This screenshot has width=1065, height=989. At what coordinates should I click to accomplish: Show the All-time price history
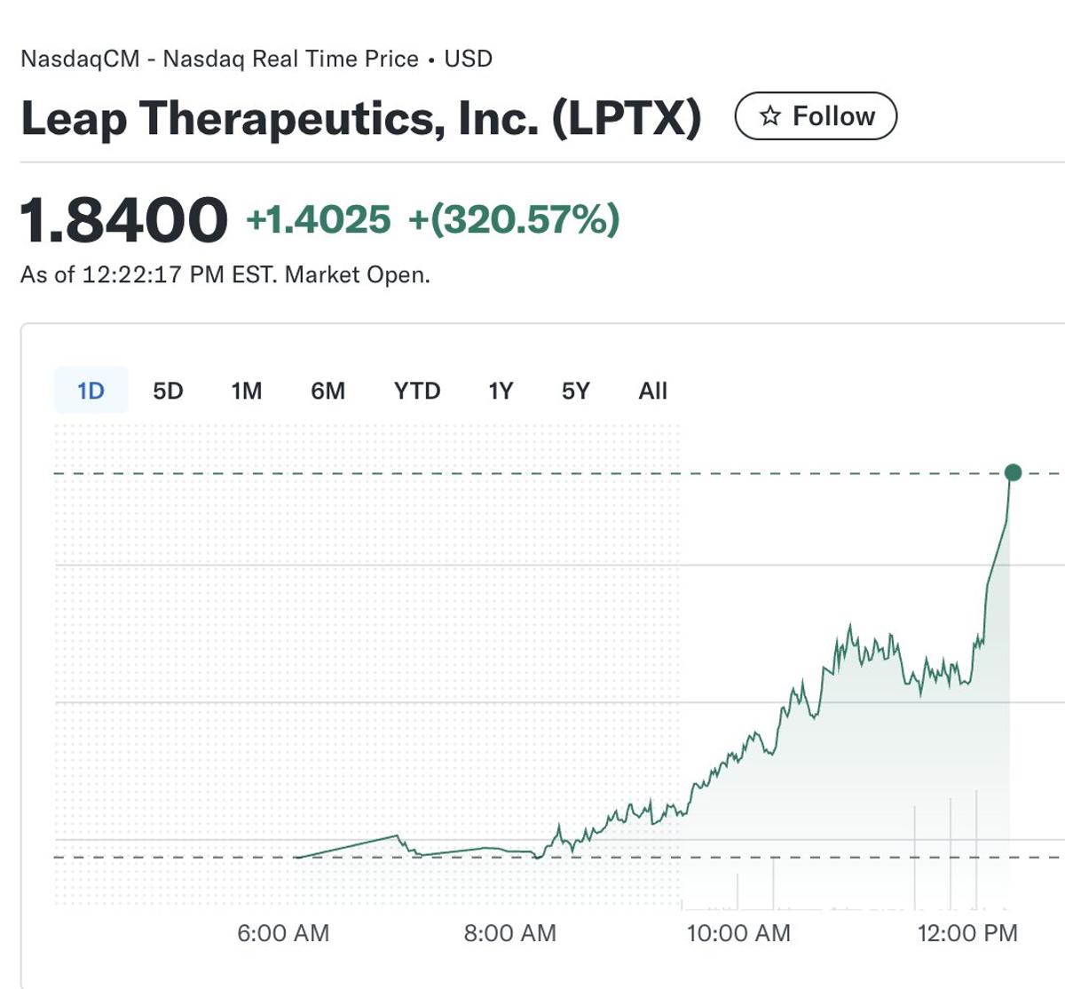tap(652, 391)
